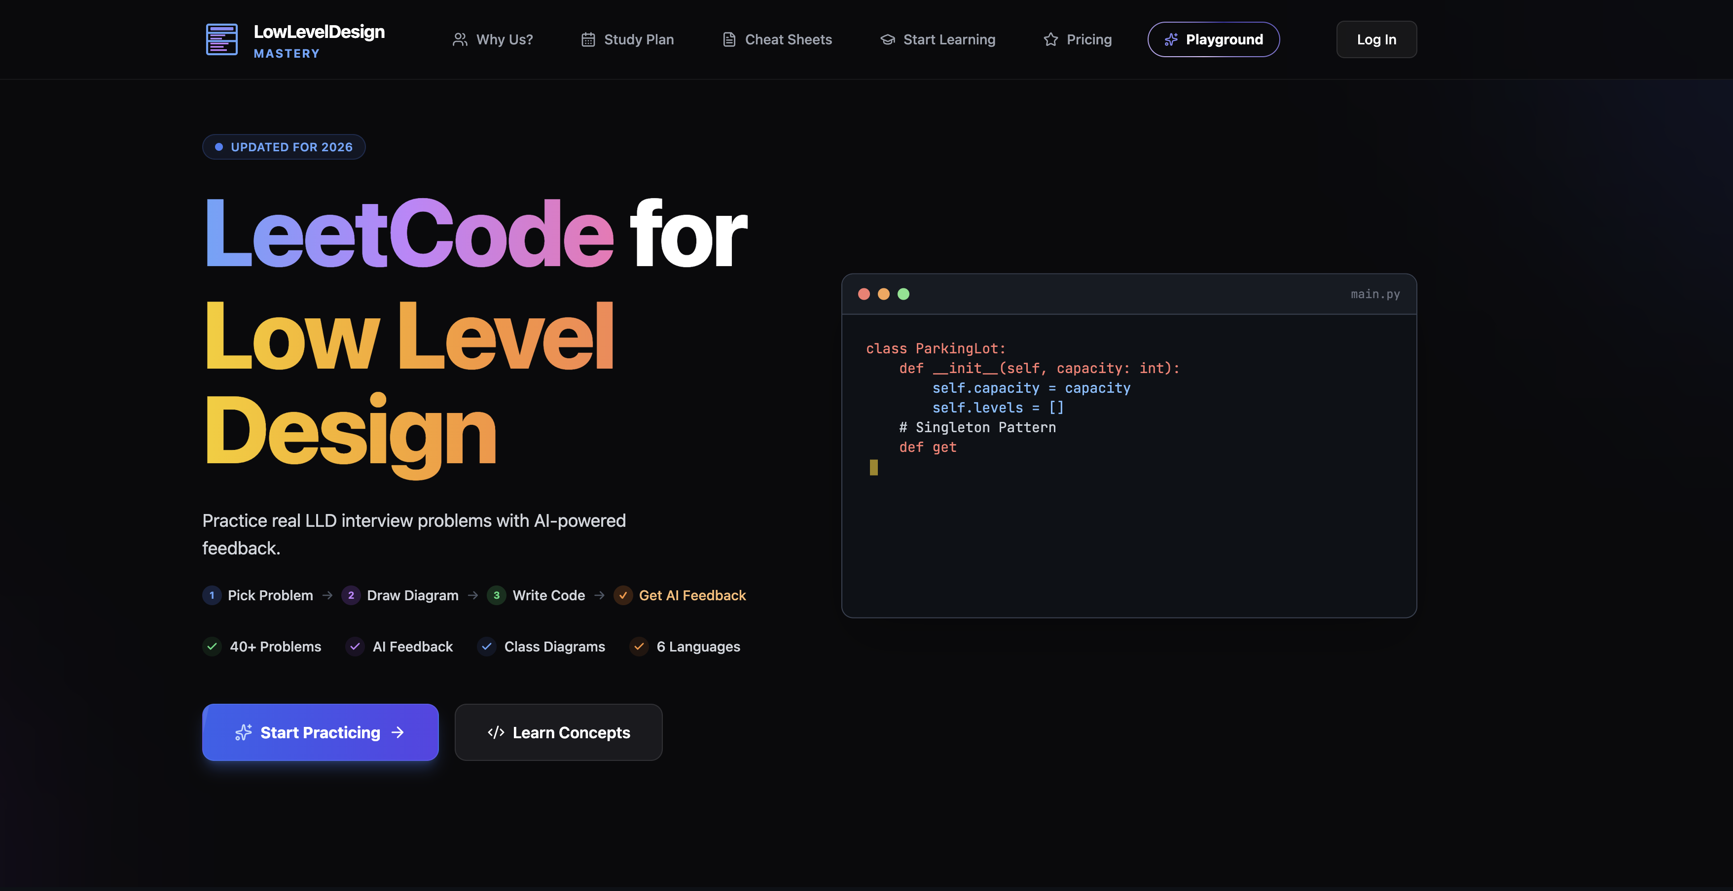Click the calendar icon beside Study Plan
Viewport: 1733px width, 891px height.
point(588,40)
